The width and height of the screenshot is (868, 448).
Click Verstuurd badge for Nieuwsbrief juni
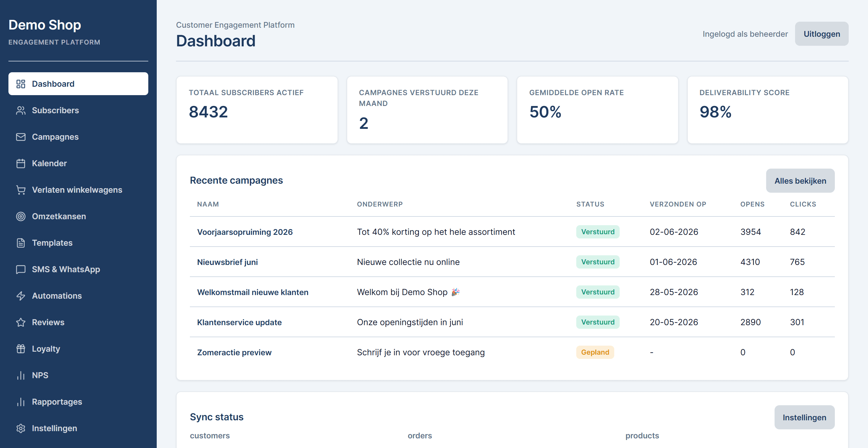point(597,262)
